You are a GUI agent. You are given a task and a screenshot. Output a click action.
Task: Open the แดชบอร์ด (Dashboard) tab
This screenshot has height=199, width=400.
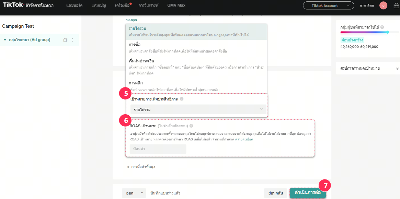tap(74, 5)
